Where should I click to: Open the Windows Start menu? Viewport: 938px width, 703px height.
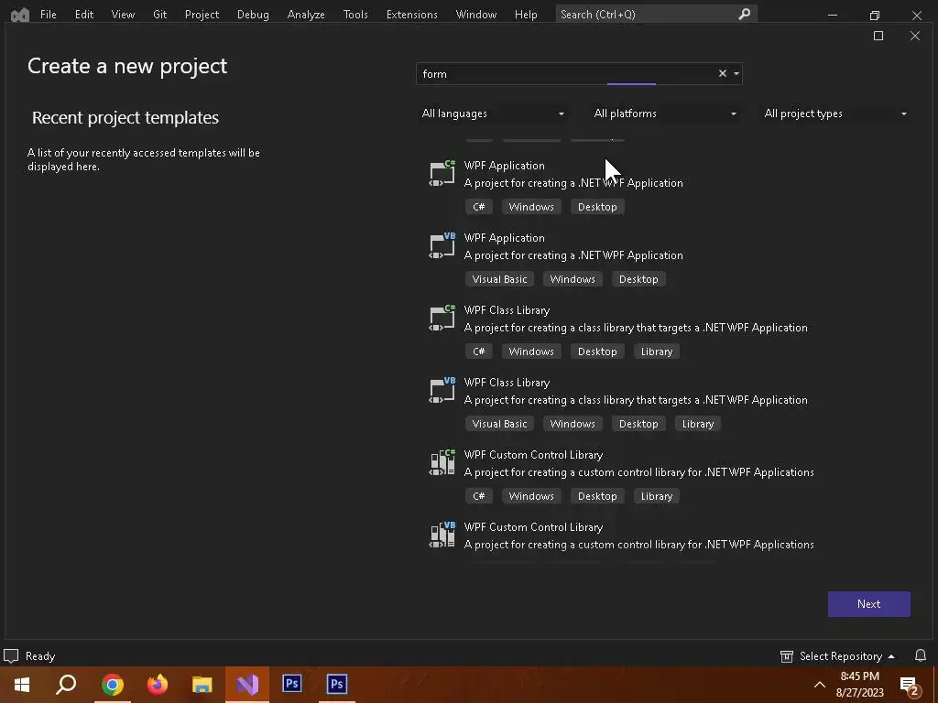22,685
